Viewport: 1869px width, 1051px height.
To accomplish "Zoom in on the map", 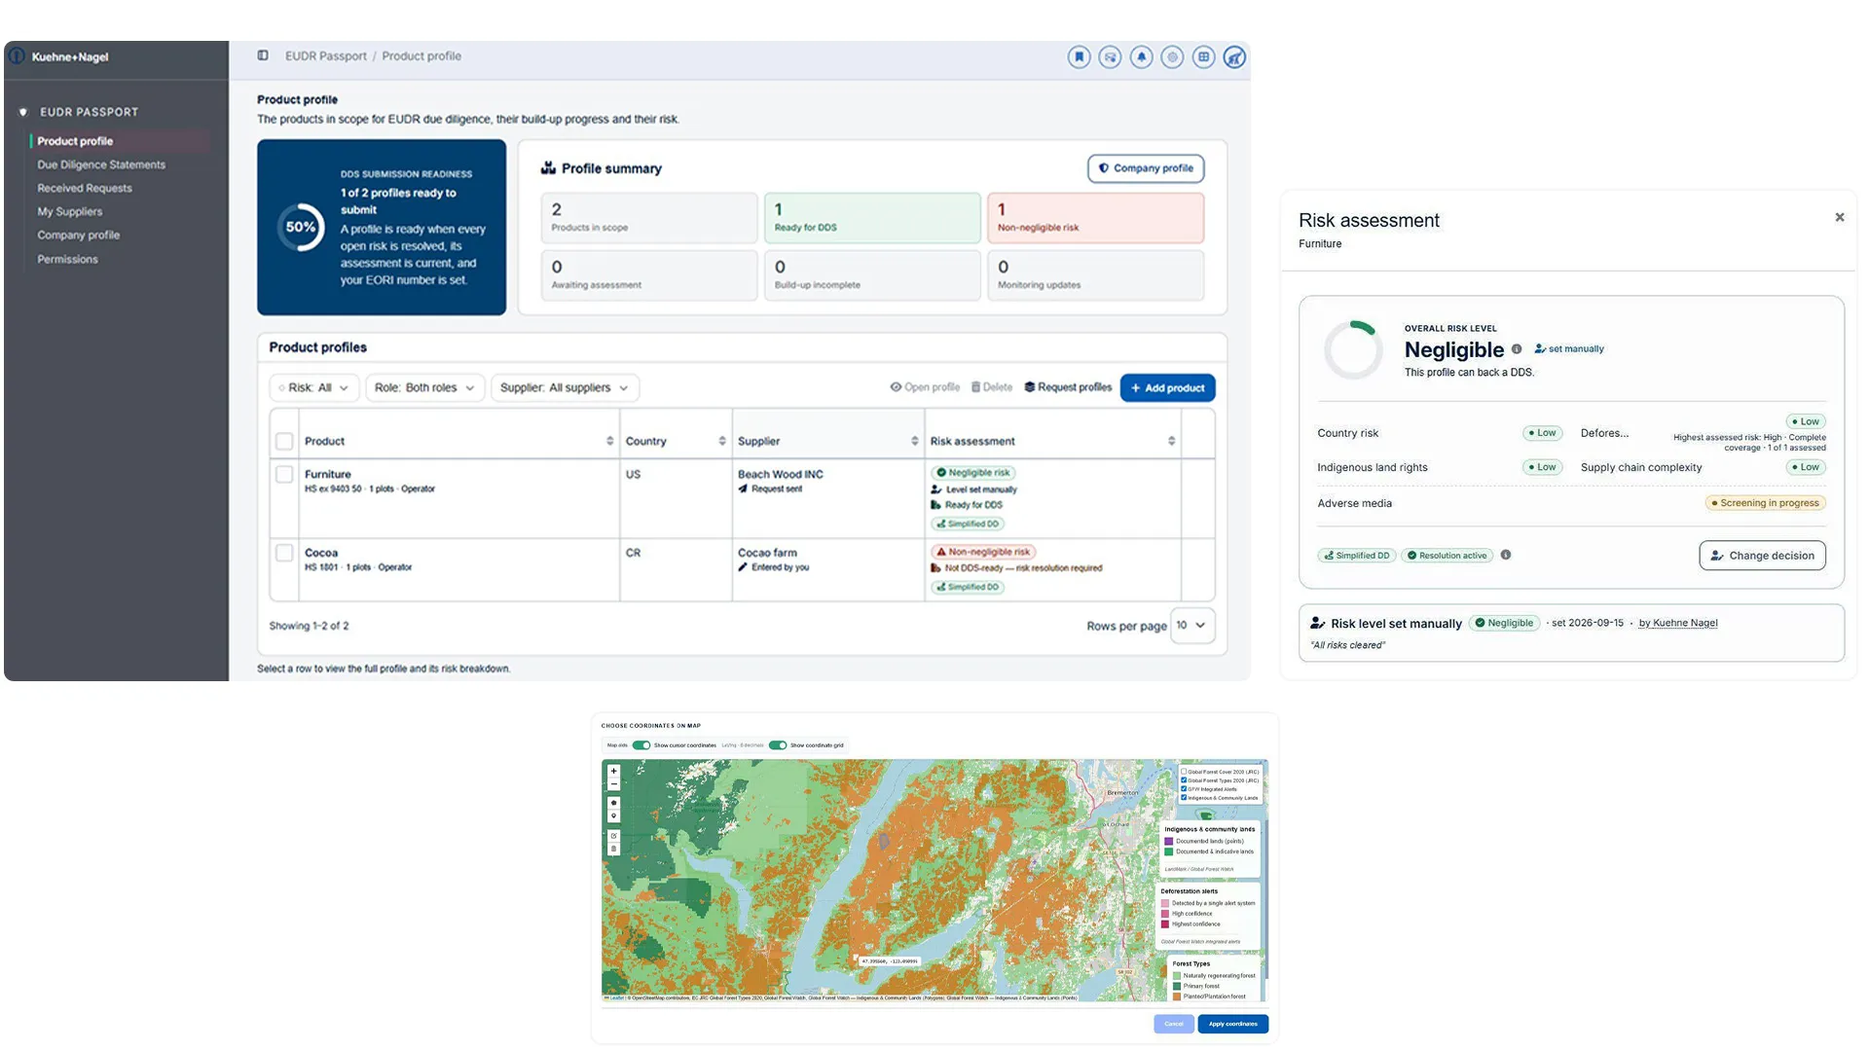I will tap(613, 771).
